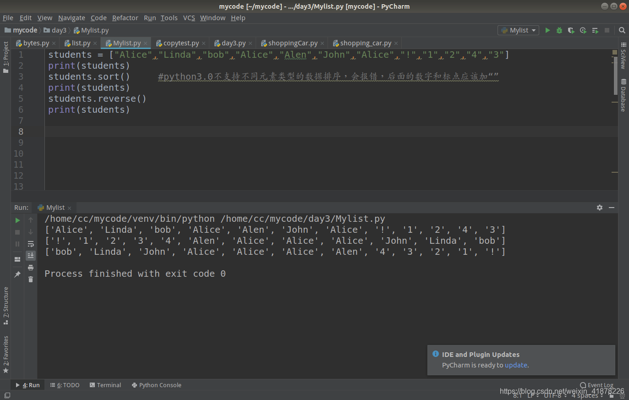Click the mycode breadcrumb in navigation bar
Viewport: 629px width, 400px height.
[21, 30]
